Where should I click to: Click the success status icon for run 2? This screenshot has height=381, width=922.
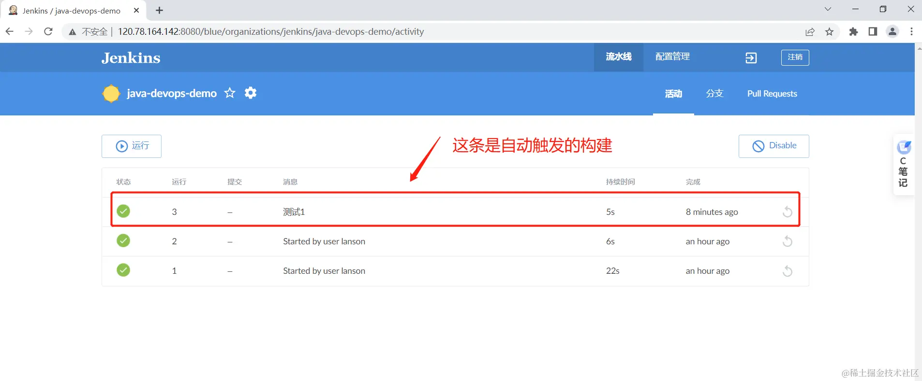(x=123, y=240)
